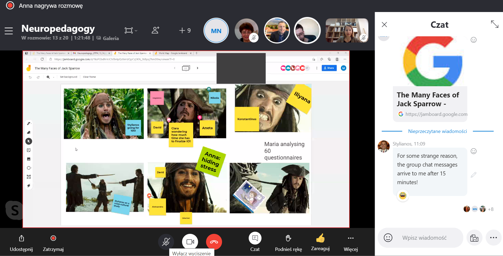React to Stylianos's chat message

coord(474,151)
